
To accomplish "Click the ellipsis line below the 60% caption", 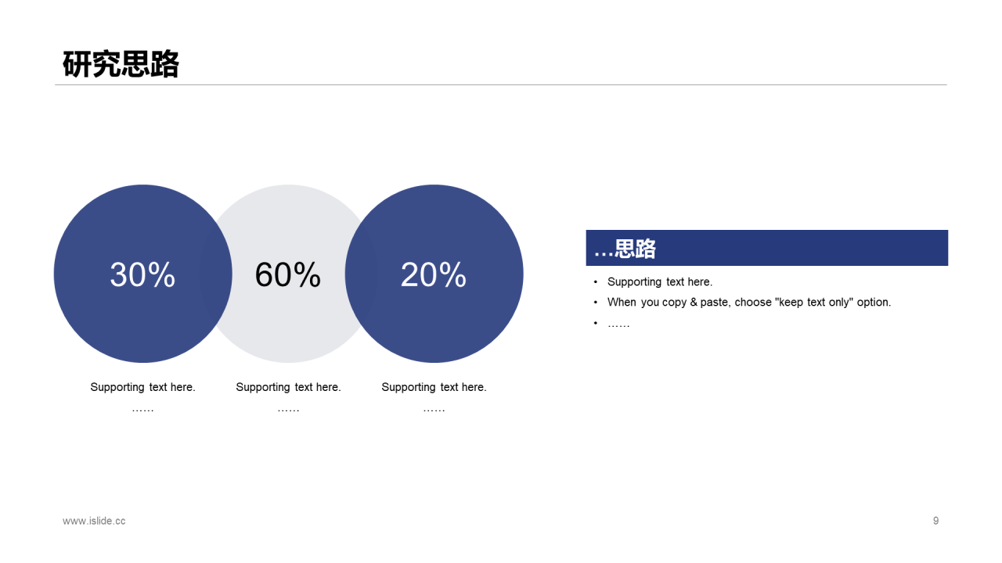I will point(288,409).
